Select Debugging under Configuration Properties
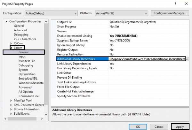The height and width of the screenshot is (130, 192). [x=21, y=34]
